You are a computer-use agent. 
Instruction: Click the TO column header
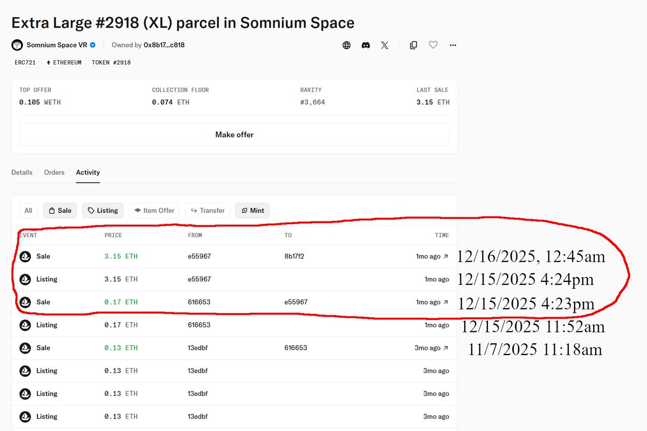(288, 235)
